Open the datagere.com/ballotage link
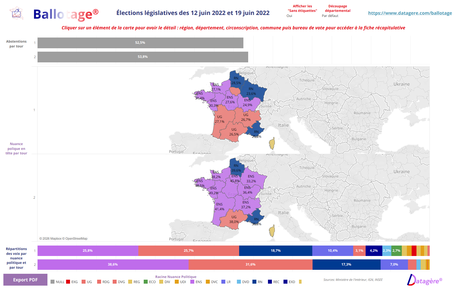The image size is (467, 289). click(x=410, y=13)
